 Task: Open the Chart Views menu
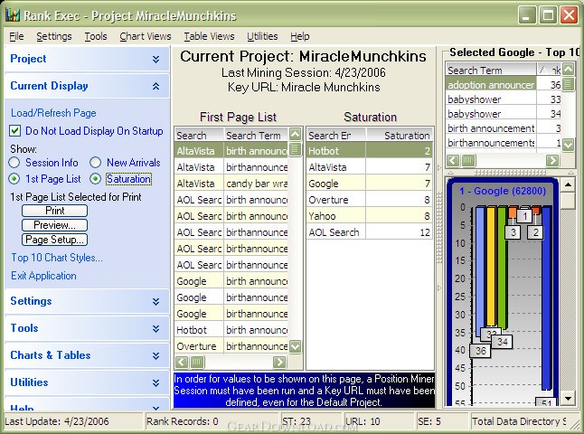(146, 36)
